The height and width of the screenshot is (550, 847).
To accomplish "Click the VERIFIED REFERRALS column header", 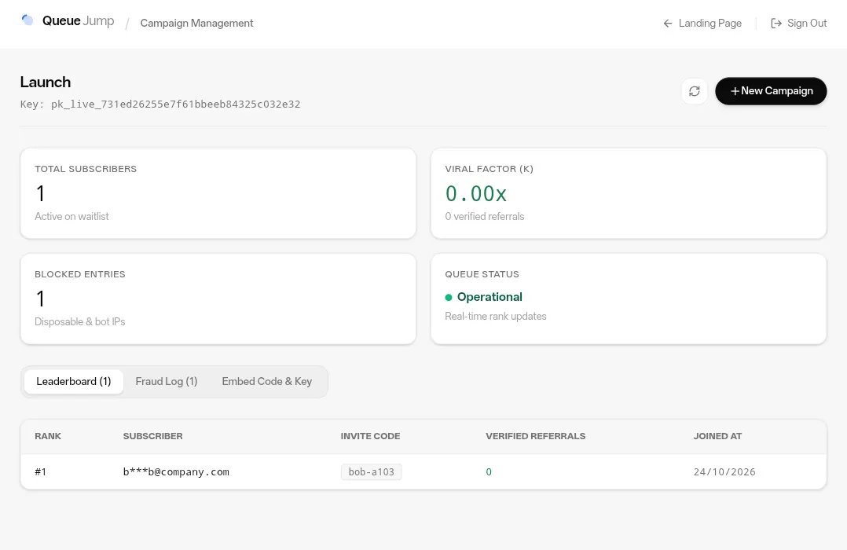I will tap(535, 436).
